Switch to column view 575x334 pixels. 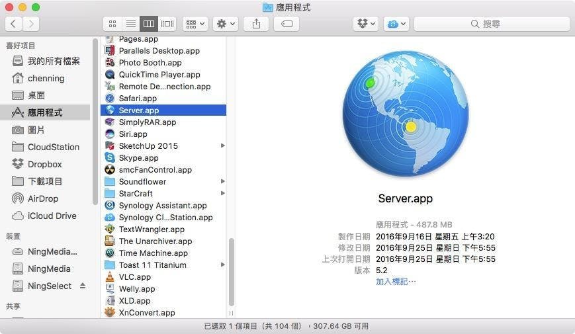coord(149,24)
